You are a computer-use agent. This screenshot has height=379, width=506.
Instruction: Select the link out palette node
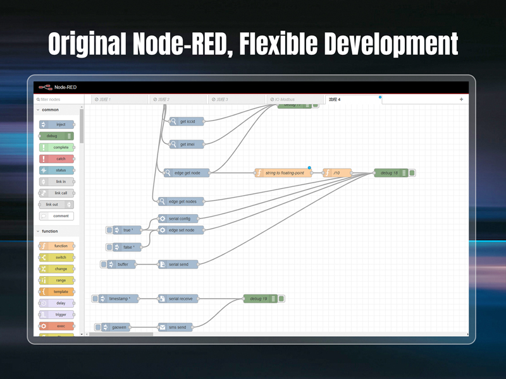coord(57,205)
